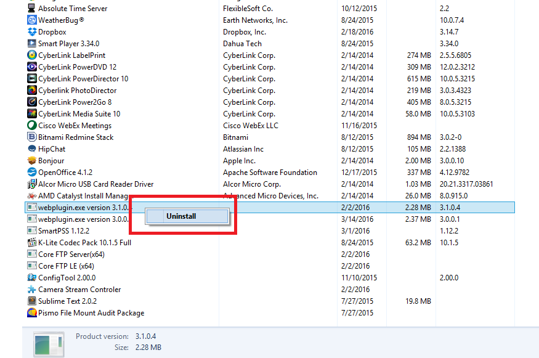Click the Camera Stream Controler icon
Screen dimensions: 539x358
point(31,289)
